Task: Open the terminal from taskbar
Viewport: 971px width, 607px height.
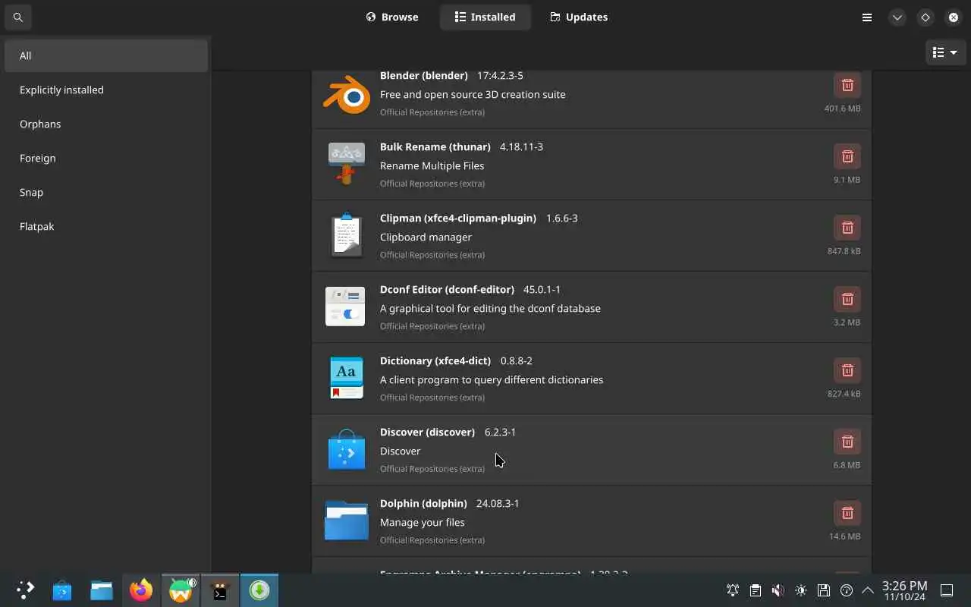Action: pos(220,590)
